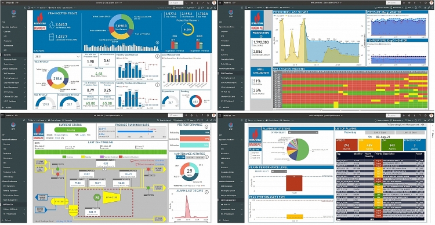Viewport: 435px width, 225px height.
Task: Click arrow icon next to Operating Limit Management
Action: tap(422, 125)
